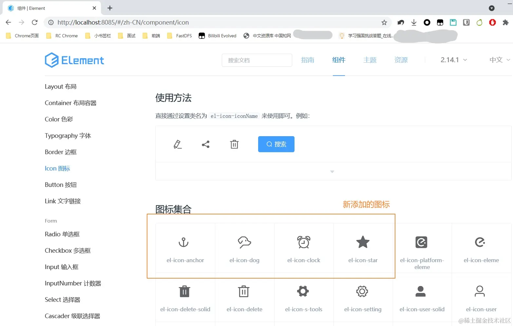This screenshot has height=326, width=513.
Task: Open the Bilibili Evolved bookmark
Action: [x=217, y=36]
